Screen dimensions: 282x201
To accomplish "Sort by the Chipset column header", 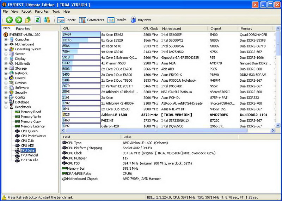I will pos(223,29).
